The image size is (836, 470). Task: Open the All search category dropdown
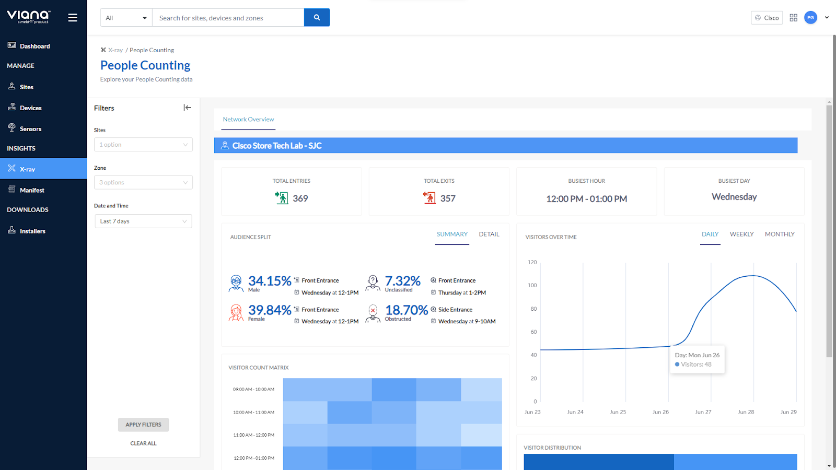click(126, 18)
